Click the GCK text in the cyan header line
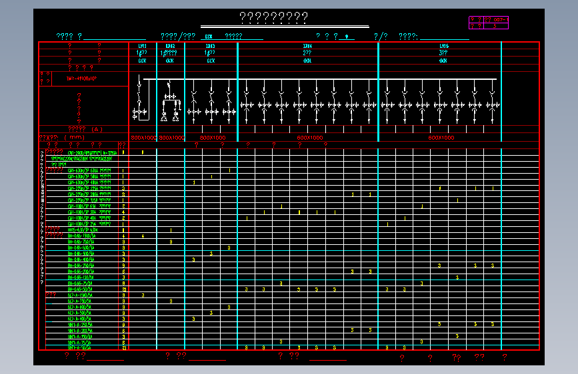The height and width of the screenshot is (374, 578). pyautogui.click(x=209, y=37)
